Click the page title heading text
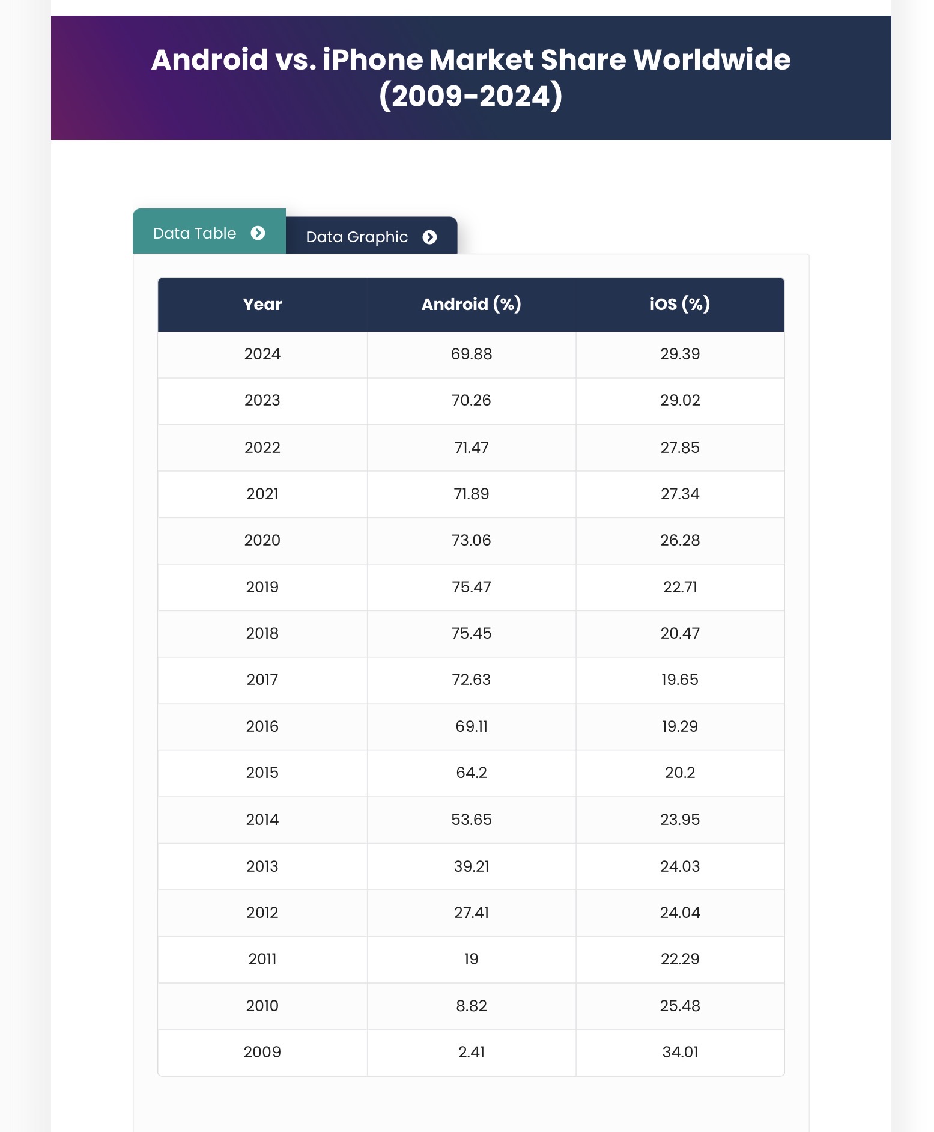The height and width of the screenshot is (1132, 934). [x=471, y=78]
